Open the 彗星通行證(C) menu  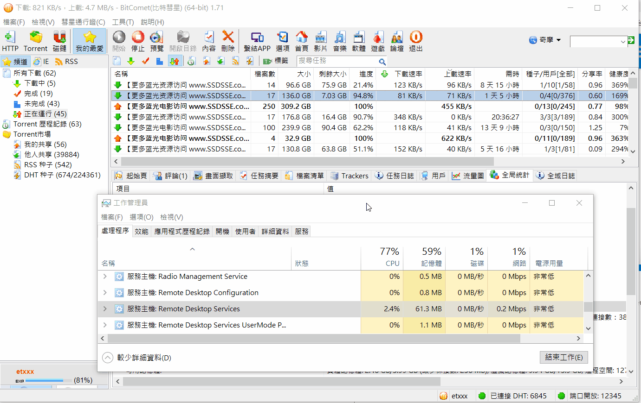pyautogui.click(x=83, y=22)
